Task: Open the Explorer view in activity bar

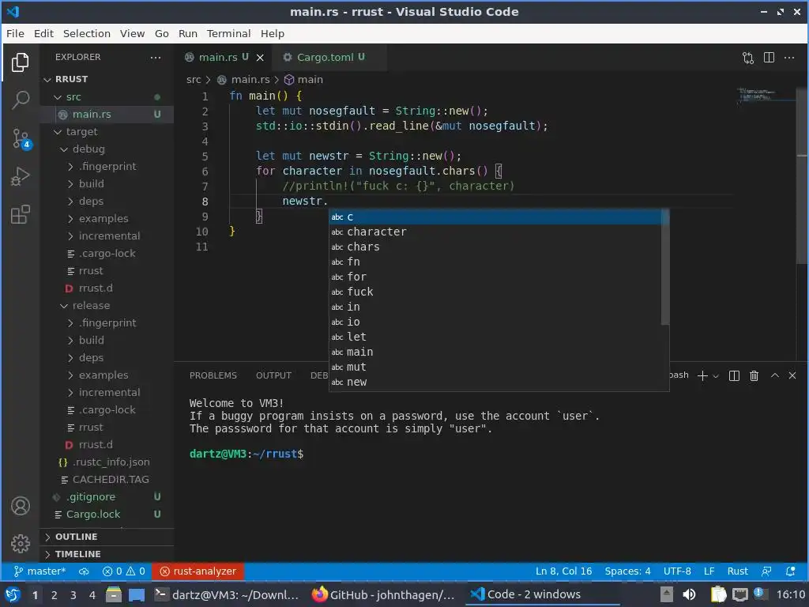Action: point(20,62)
